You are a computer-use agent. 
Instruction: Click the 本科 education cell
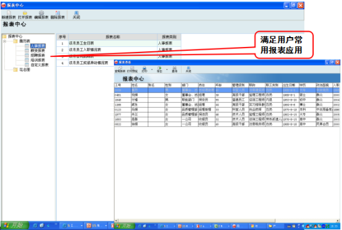pyautogui.click(x=307, y=109)
